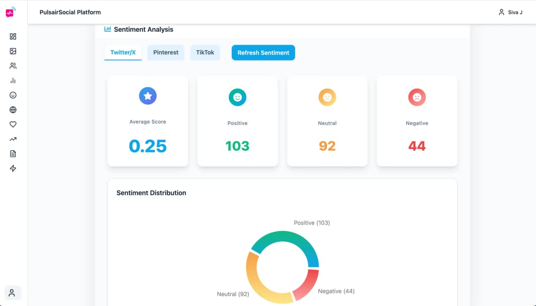Open the dashboard grid section in sidebar
This screenshot has width=536, height=306.
[13, 36]
